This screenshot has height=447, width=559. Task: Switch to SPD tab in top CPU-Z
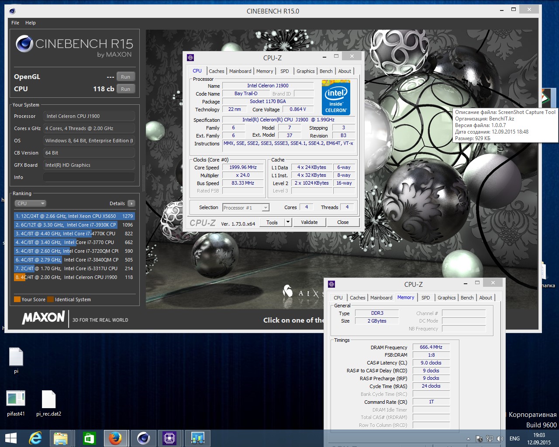[285, 71]
